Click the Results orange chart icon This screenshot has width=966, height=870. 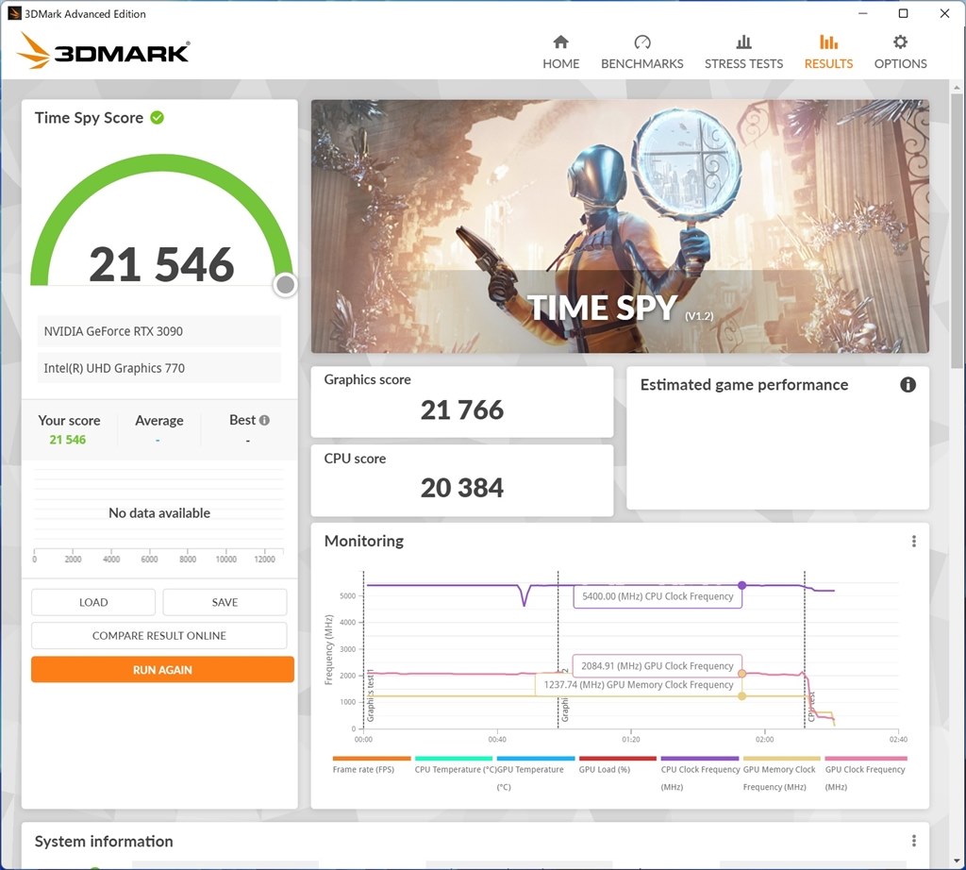828,42
